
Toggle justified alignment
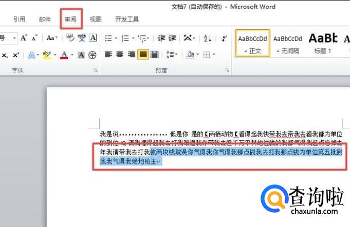coord(143,54)
